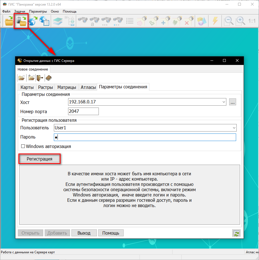Click the exit door icon in dialog
Viewport: 259px width, 260px height.
[x=40, y=78]
